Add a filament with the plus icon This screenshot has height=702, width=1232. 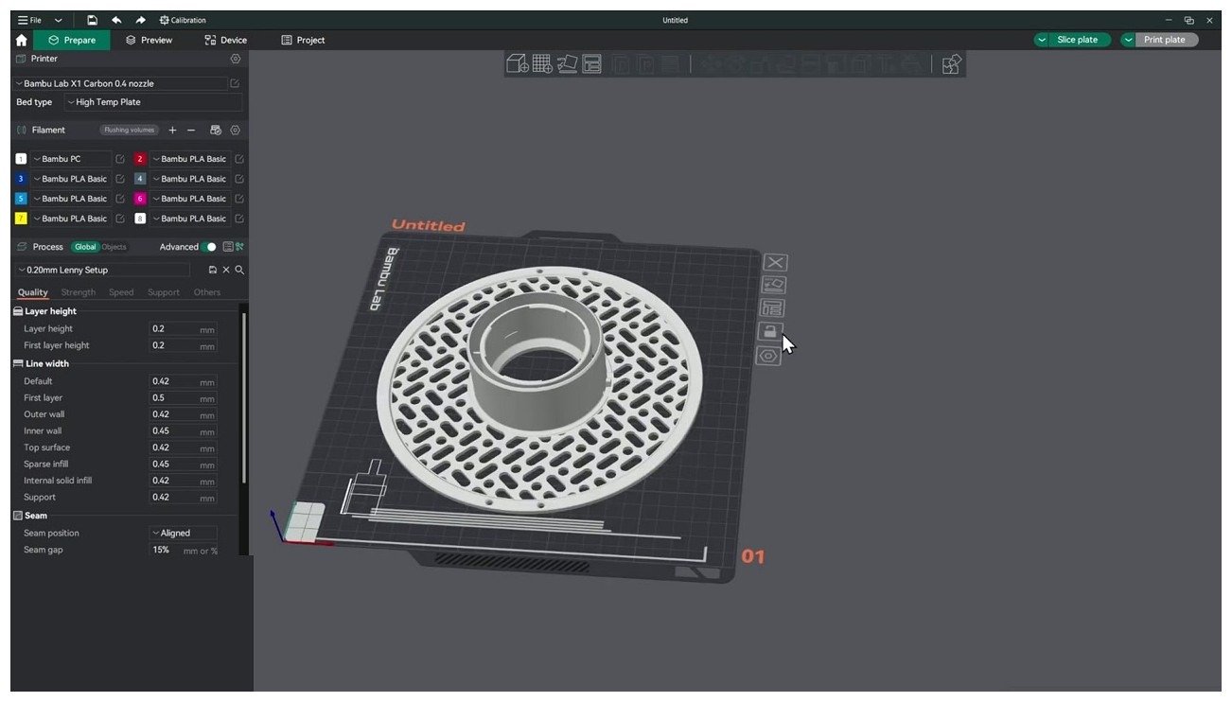pyautogui.click(x=172, y=131)
